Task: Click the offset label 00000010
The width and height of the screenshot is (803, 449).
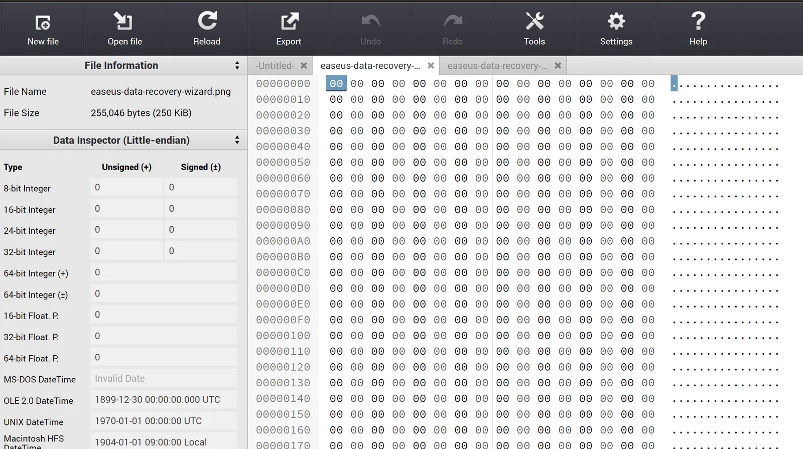Action: (x=283, y=99)
